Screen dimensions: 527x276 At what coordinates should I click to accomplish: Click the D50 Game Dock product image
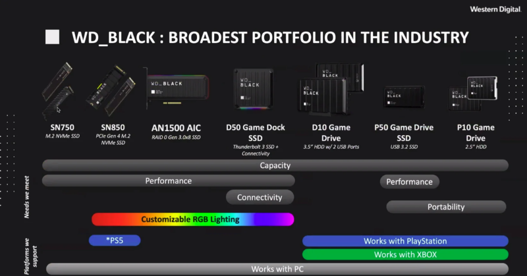click(254, 89)
